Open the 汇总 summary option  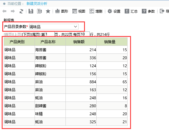tap(131, 11)
